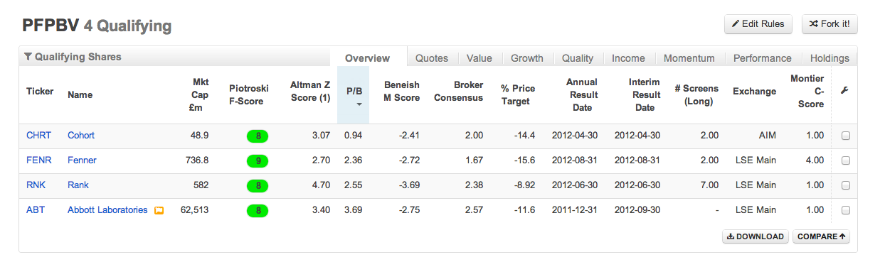Sort by Mkt Cap £m column header
The height and width of the screenshot is (262, 885).
200,94
